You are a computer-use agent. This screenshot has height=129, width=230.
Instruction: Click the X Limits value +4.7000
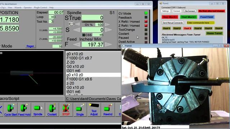click(x=55, y=29)
